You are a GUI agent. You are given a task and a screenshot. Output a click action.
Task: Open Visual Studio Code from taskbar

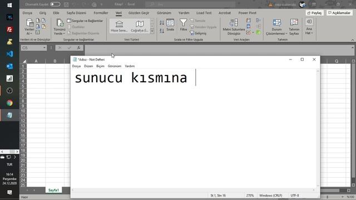point(9,54)
